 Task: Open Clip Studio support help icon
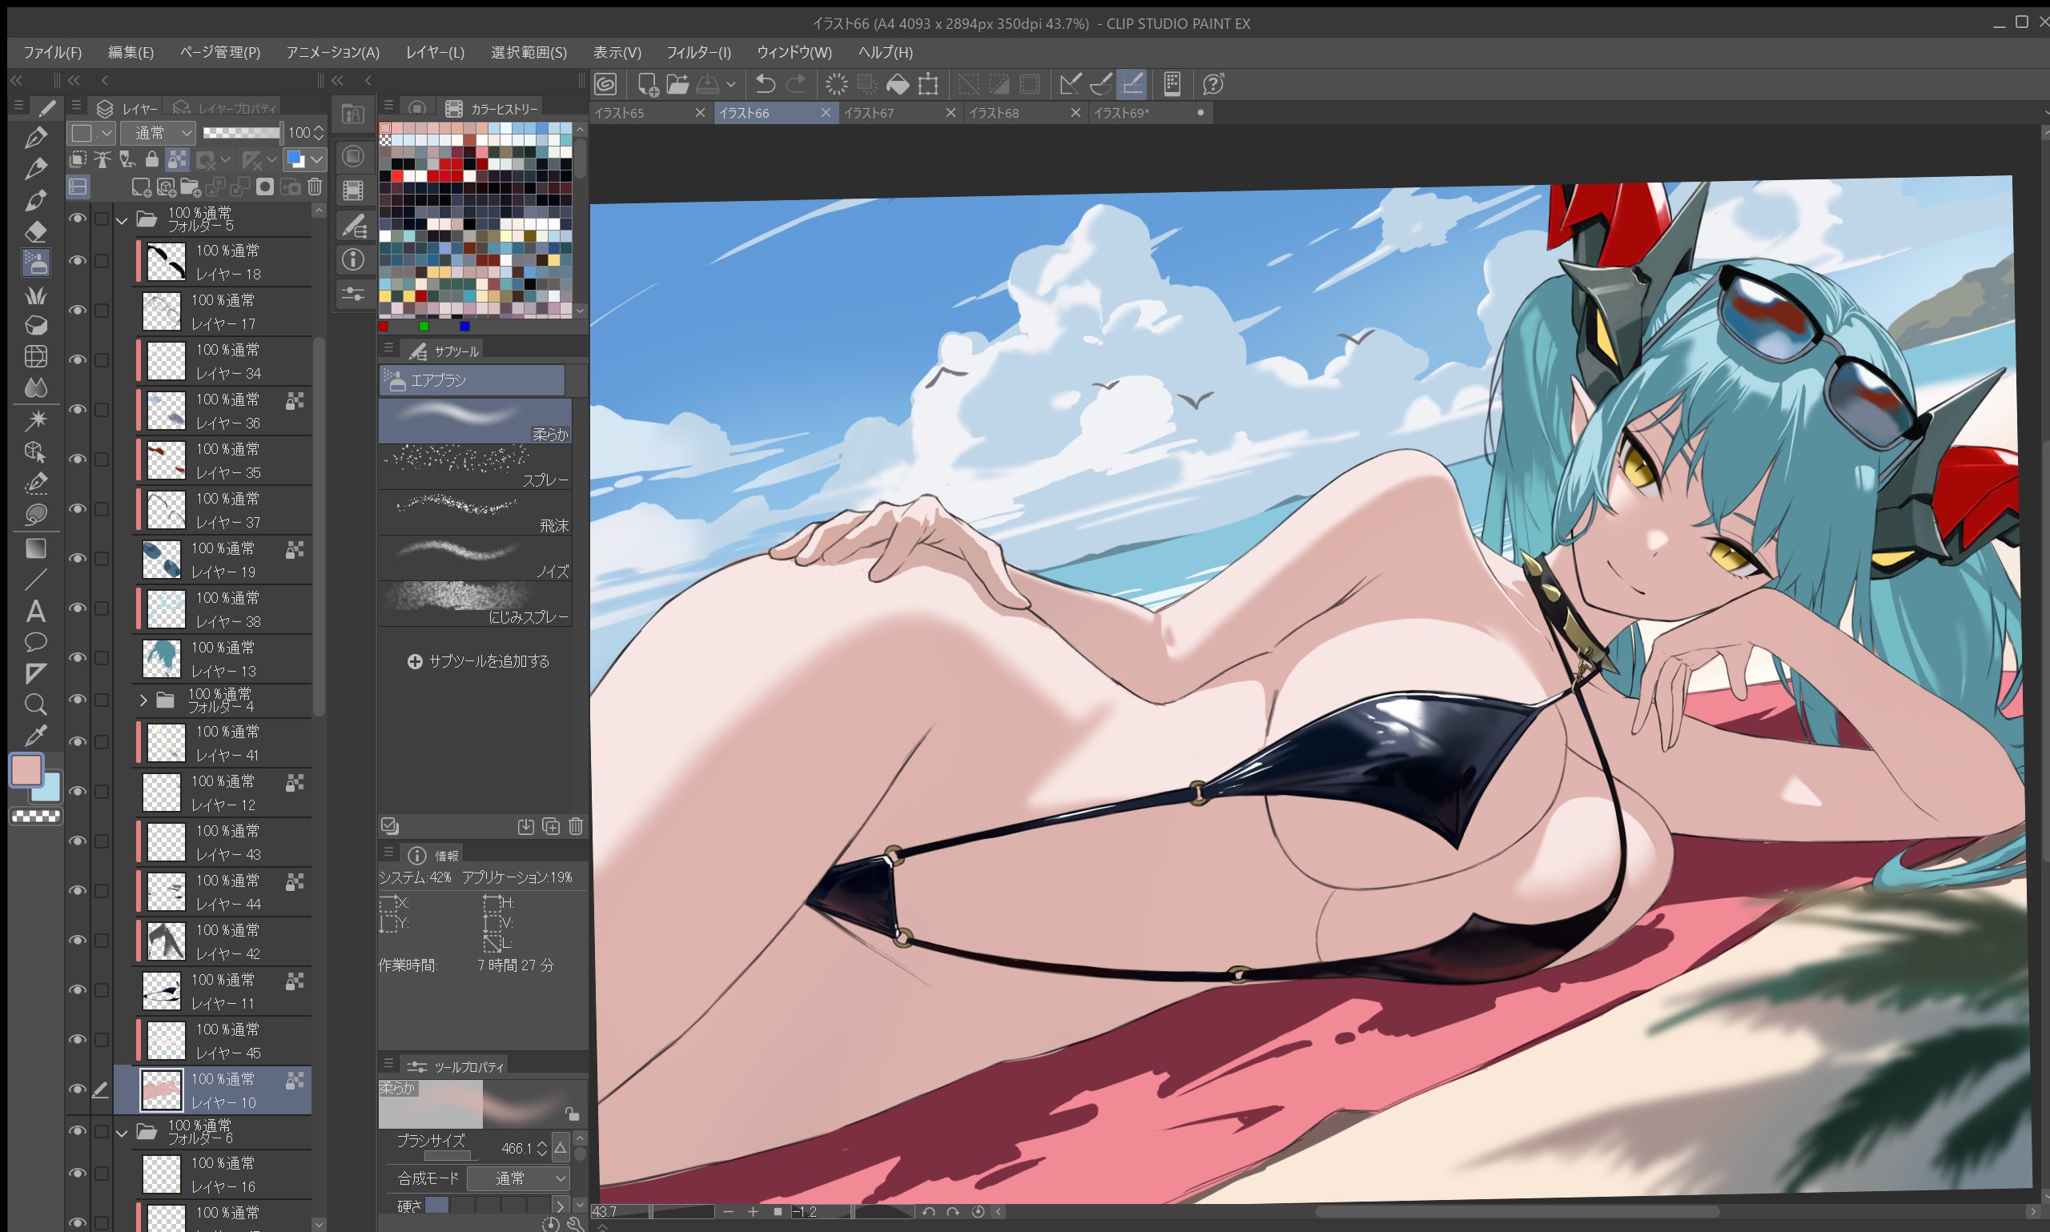click(x=1213, y=84)
